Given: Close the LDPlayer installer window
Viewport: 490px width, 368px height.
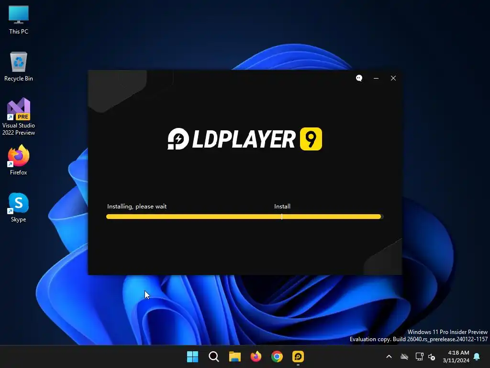Looking at the screenshot, I should point(393,78).
